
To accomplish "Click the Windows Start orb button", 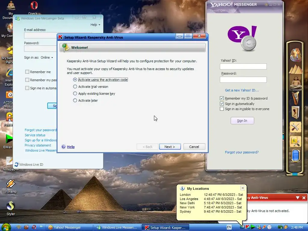I will [6, 227].
